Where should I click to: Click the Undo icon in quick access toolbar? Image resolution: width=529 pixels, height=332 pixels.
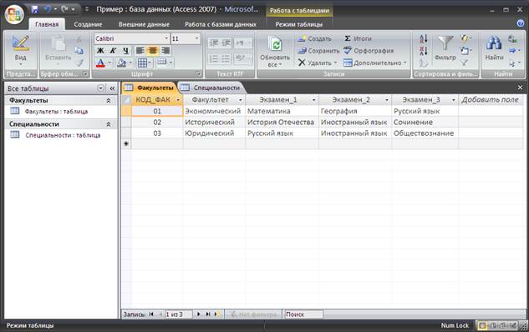coord(48,9)
